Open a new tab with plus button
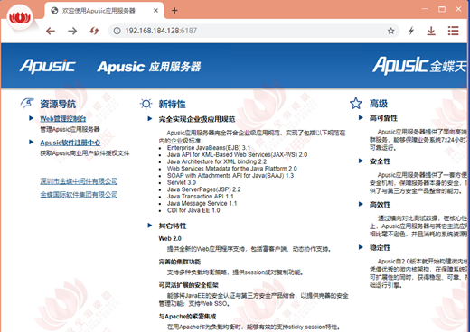Viewport: 470px width, 332px height. 174,11
